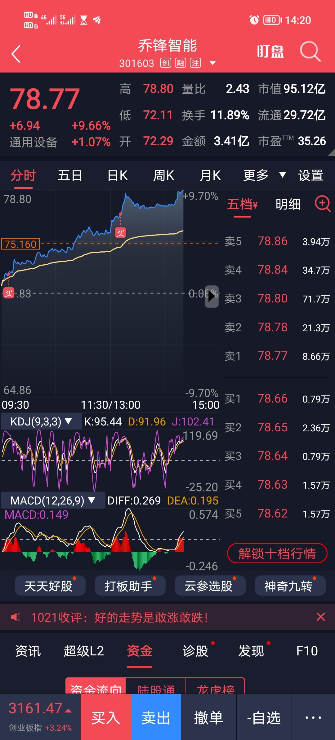The image size is (335, 740).
Task: Click the alarm clock status icon
Action: pos(254,20)
